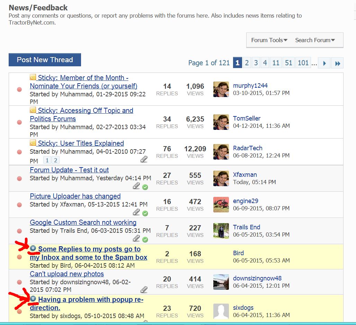This screenshot has height=325, width=356.
Task: Click Trails End bear avatar thumbnail
Action: point(221,231)
